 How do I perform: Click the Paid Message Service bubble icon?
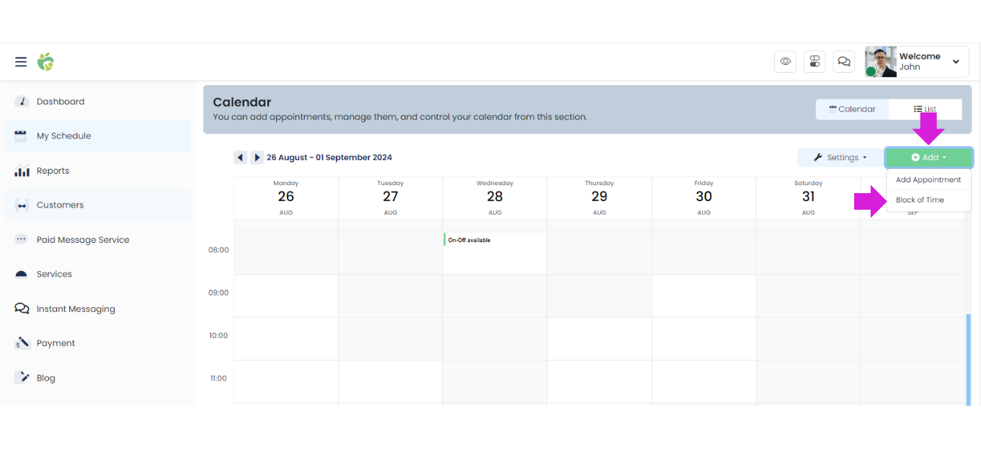[22, 239]
